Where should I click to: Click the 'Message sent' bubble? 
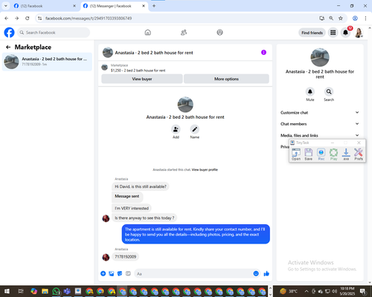[127, 196]
